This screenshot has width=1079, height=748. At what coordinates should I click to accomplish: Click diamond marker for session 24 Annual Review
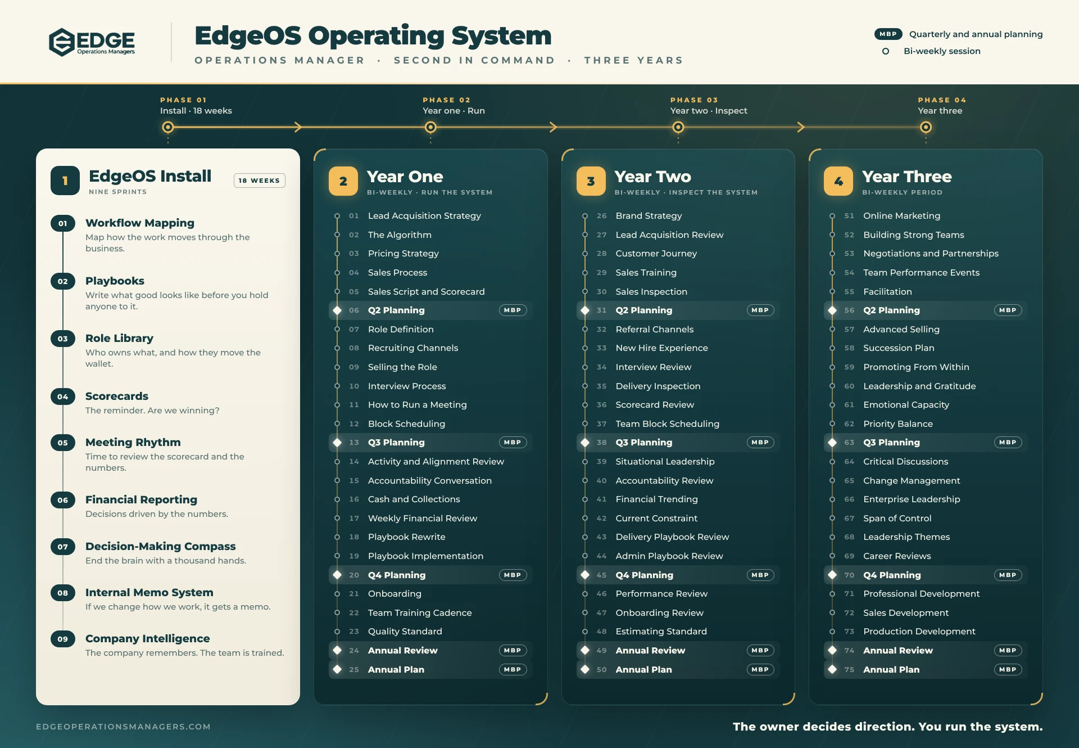click(337, 651)
